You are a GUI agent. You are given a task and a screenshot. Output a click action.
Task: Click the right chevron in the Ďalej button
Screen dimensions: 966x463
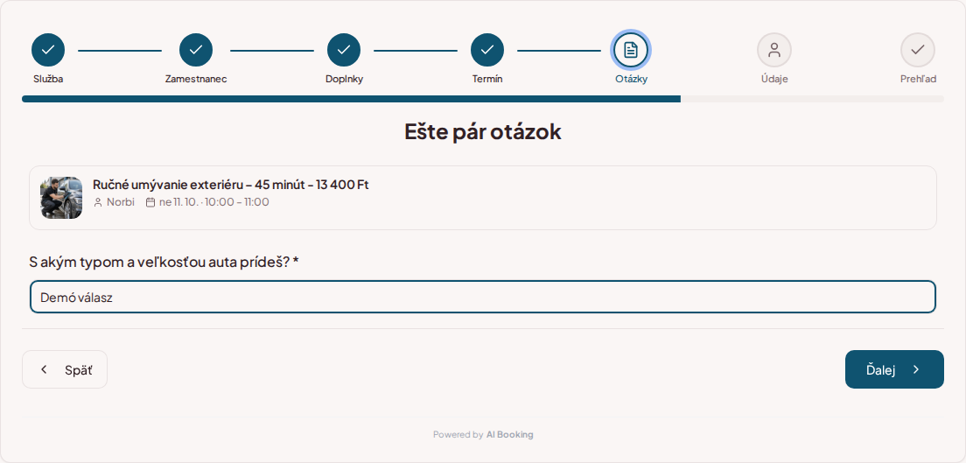pyautogui.click(x=916, y=369)
